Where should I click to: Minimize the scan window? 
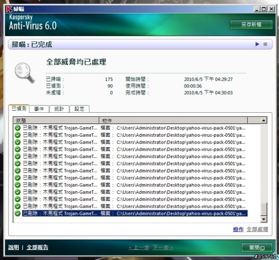(x=257, y=9)
